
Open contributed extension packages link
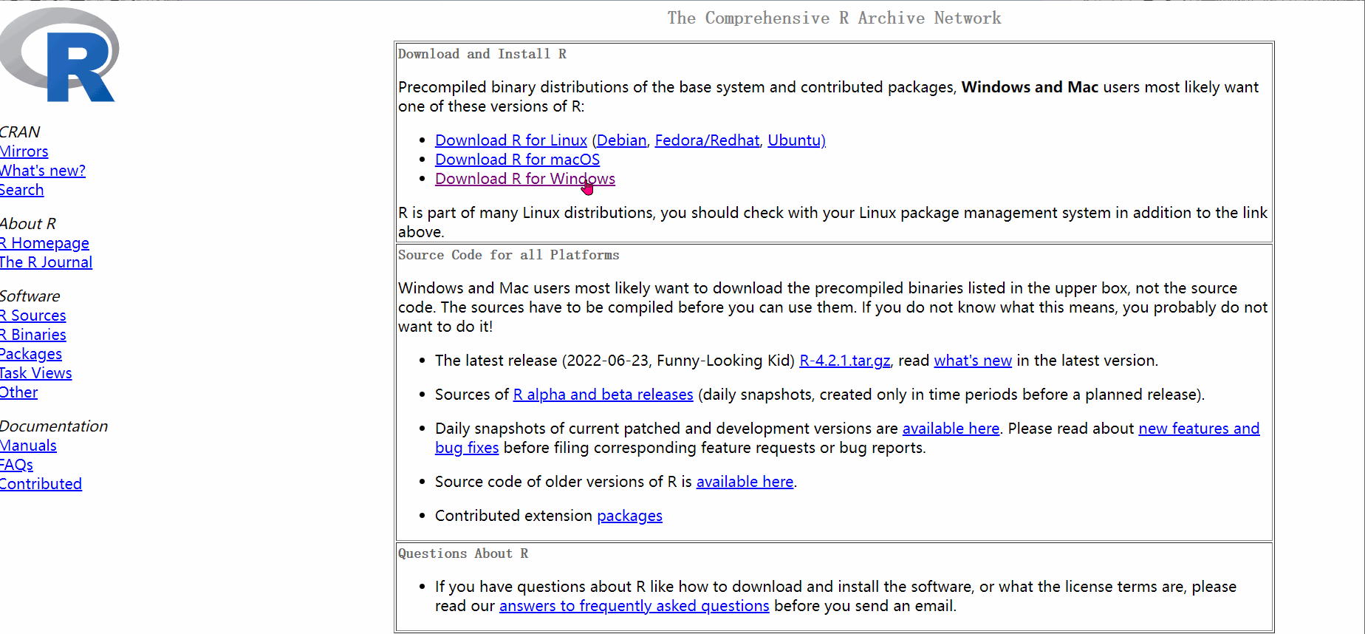(629, 516)
